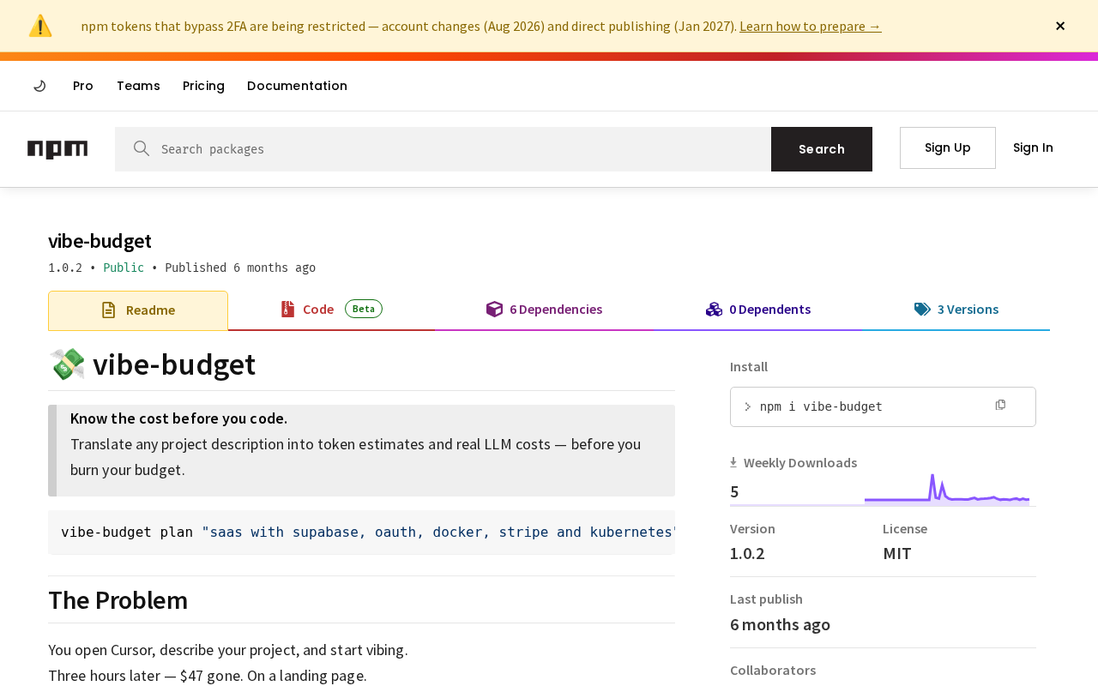Open Learn how to prepare link
This screenshot has width=1098, height=686.
tap(810, 26)
